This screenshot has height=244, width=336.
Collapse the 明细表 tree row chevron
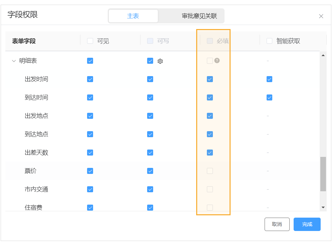14,61
